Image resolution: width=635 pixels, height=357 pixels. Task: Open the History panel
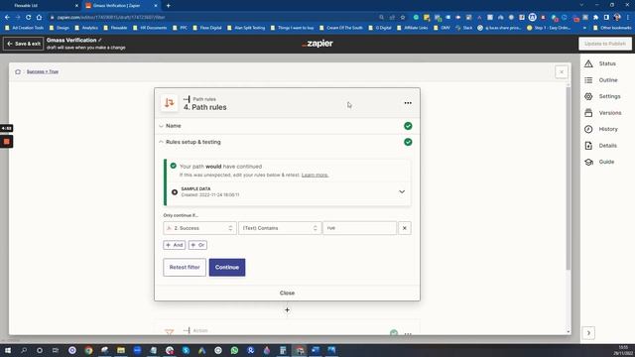point(601,129)
